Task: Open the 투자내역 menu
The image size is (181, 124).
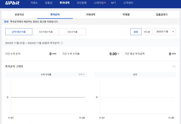Action: pyautogui.click(x=64, y=3)
